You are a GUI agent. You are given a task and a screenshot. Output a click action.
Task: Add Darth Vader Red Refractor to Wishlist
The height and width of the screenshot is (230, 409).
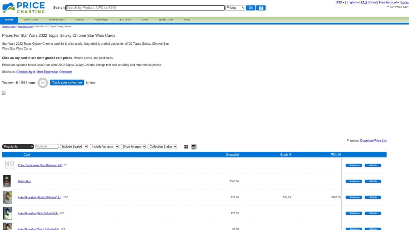point(373,165)
